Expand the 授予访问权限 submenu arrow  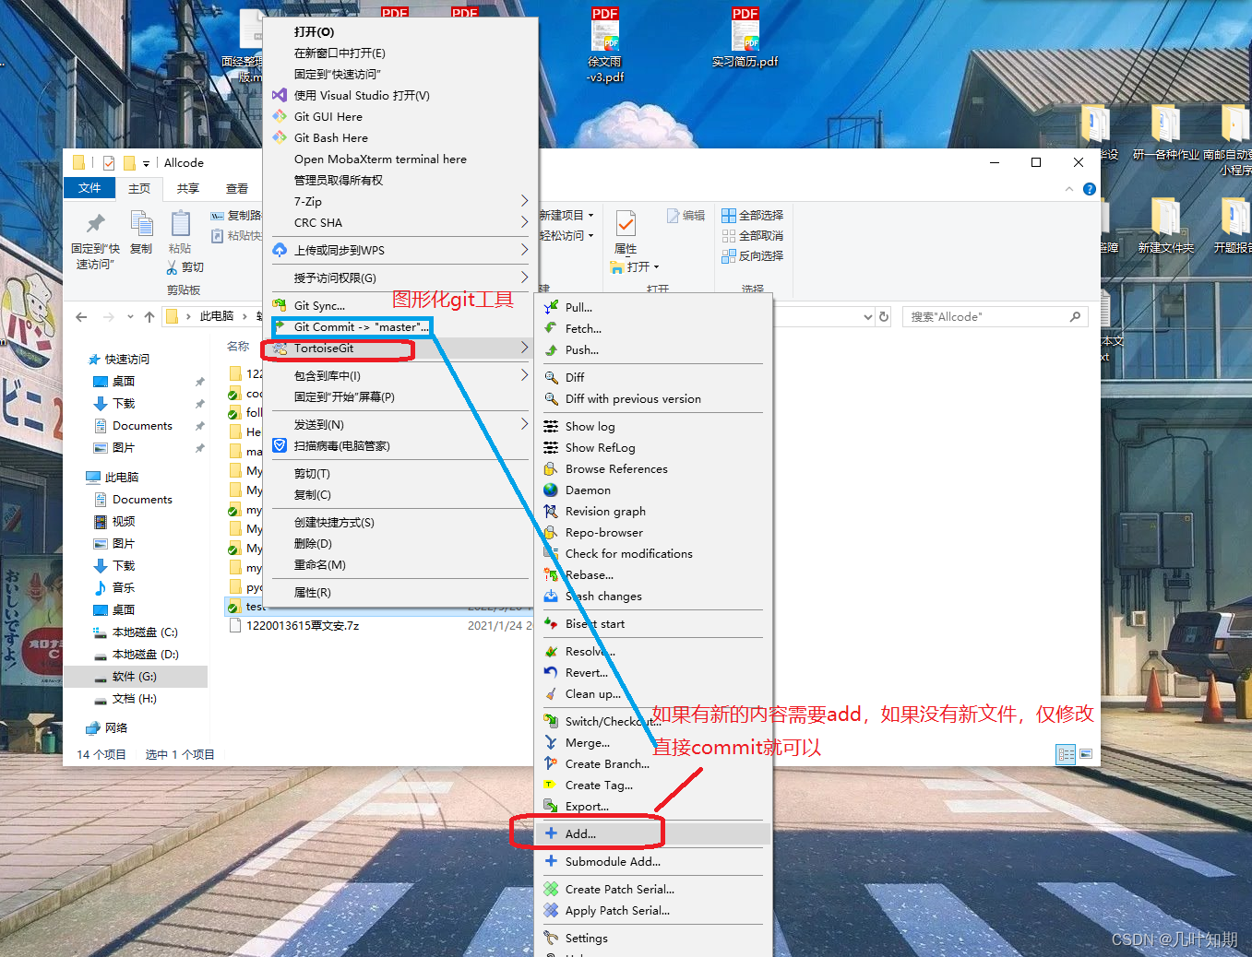(524, 278)
